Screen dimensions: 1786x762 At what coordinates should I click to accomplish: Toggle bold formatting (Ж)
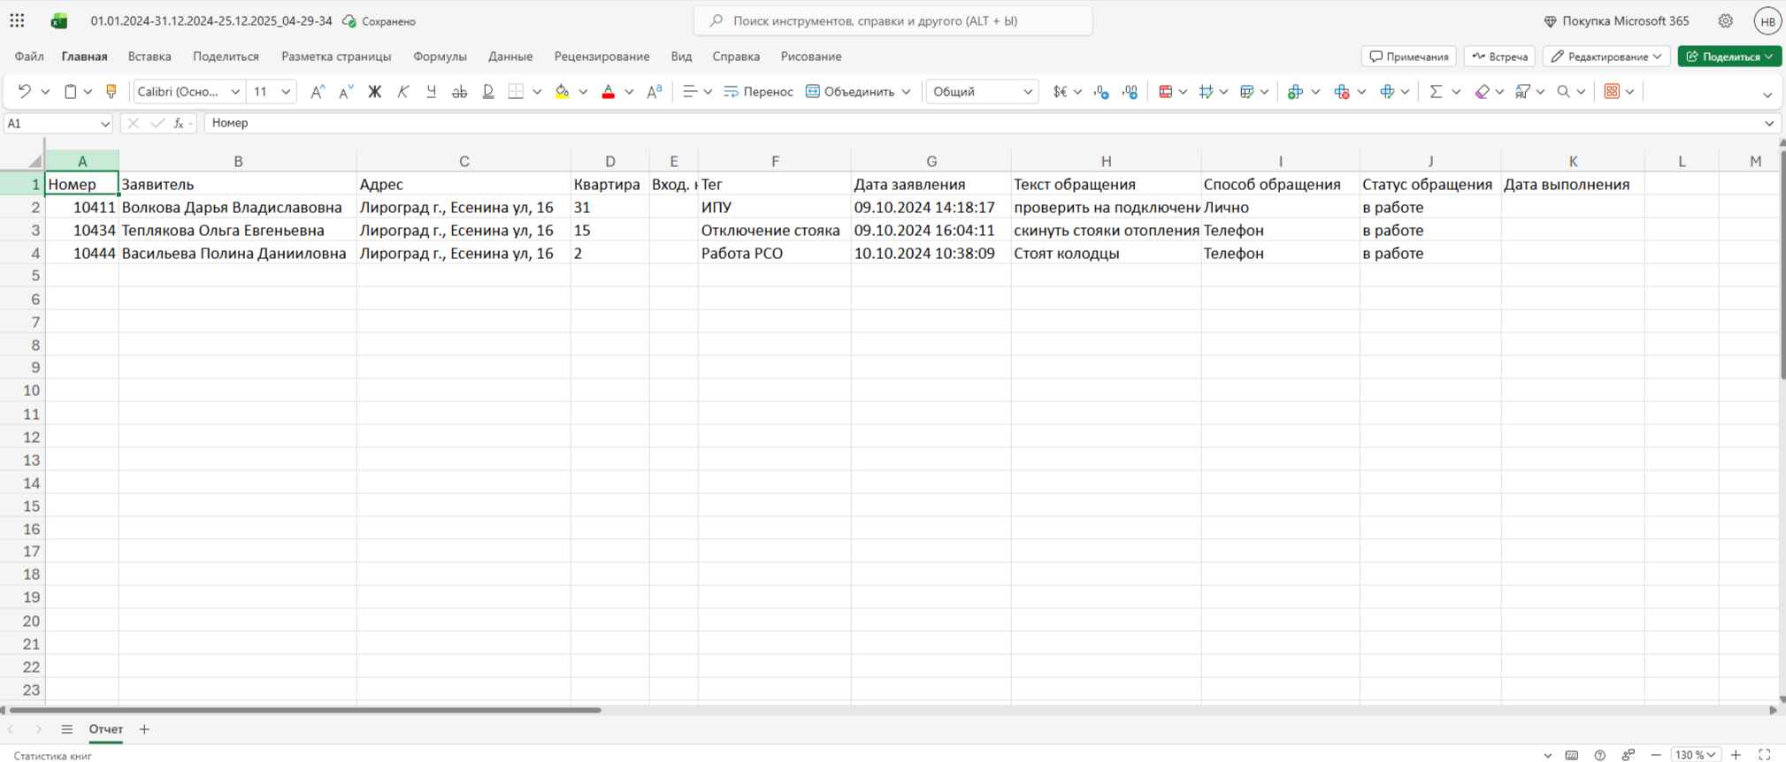pyautogui.click(x=374, y=91)
